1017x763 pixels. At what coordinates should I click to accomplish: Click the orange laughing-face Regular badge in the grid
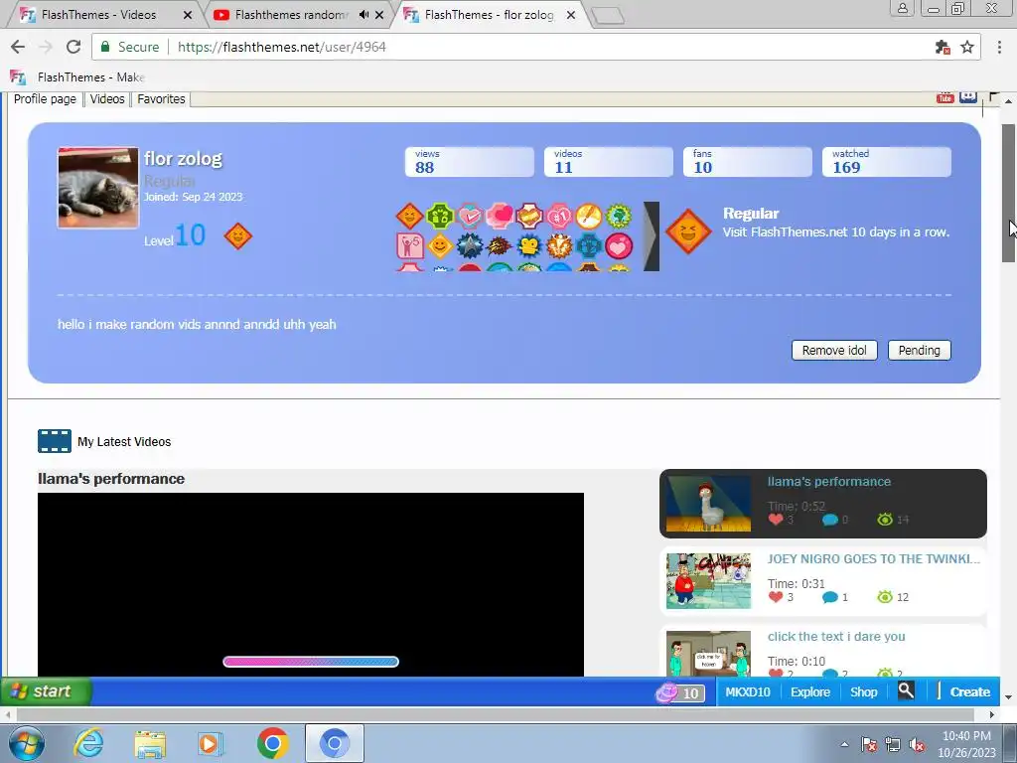coord(409,216)
